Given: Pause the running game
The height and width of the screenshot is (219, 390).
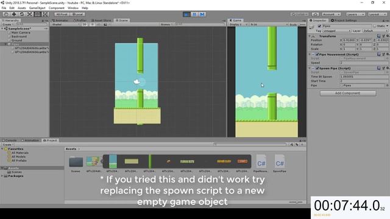Looking at the screenshot, I should tap(194, 15).
